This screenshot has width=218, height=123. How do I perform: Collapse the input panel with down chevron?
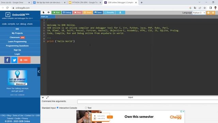tap(43, 97)
